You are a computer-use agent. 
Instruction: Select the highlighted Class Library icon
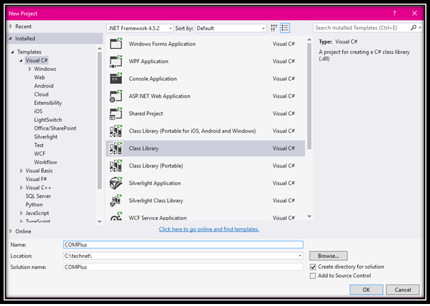point(116,149)
